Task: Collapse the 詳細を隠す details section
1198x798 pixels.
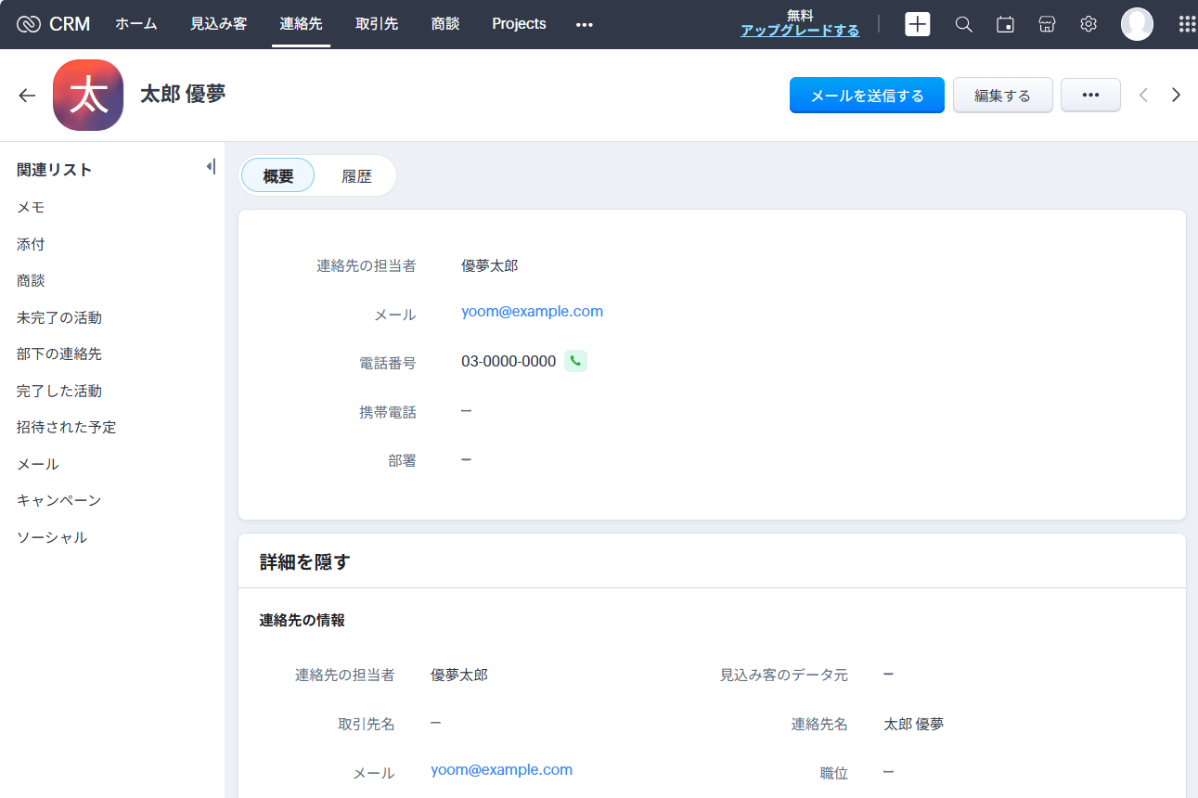Action: pyautogui.click(x=304, y=561)
